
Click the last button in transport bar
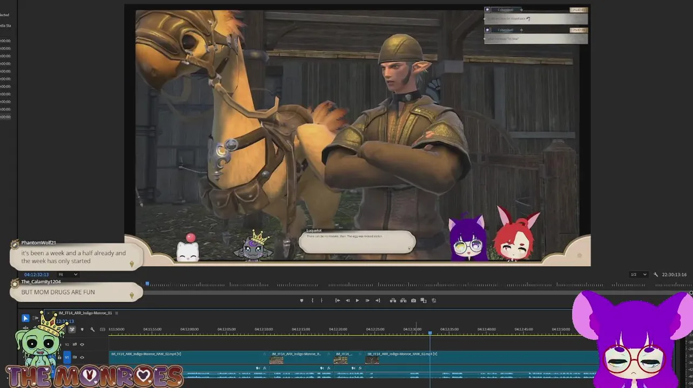(434, 301)
